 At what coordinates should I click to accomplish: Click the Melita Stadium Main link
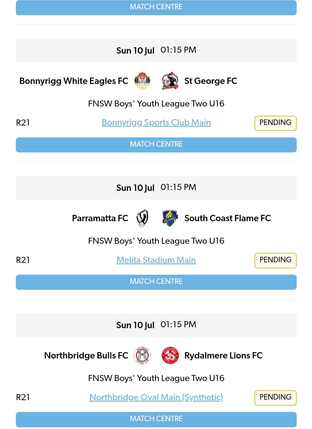(x=156, y=260)
